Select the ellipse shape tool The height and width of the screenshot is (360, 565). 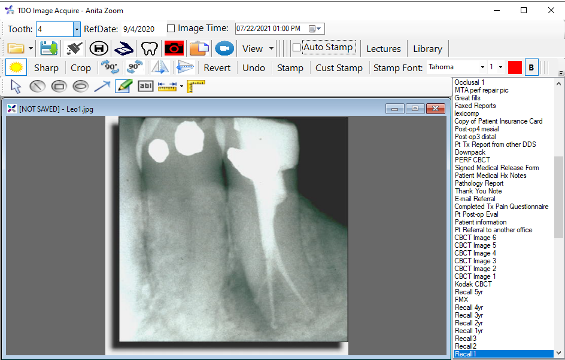tap(80, 87)
